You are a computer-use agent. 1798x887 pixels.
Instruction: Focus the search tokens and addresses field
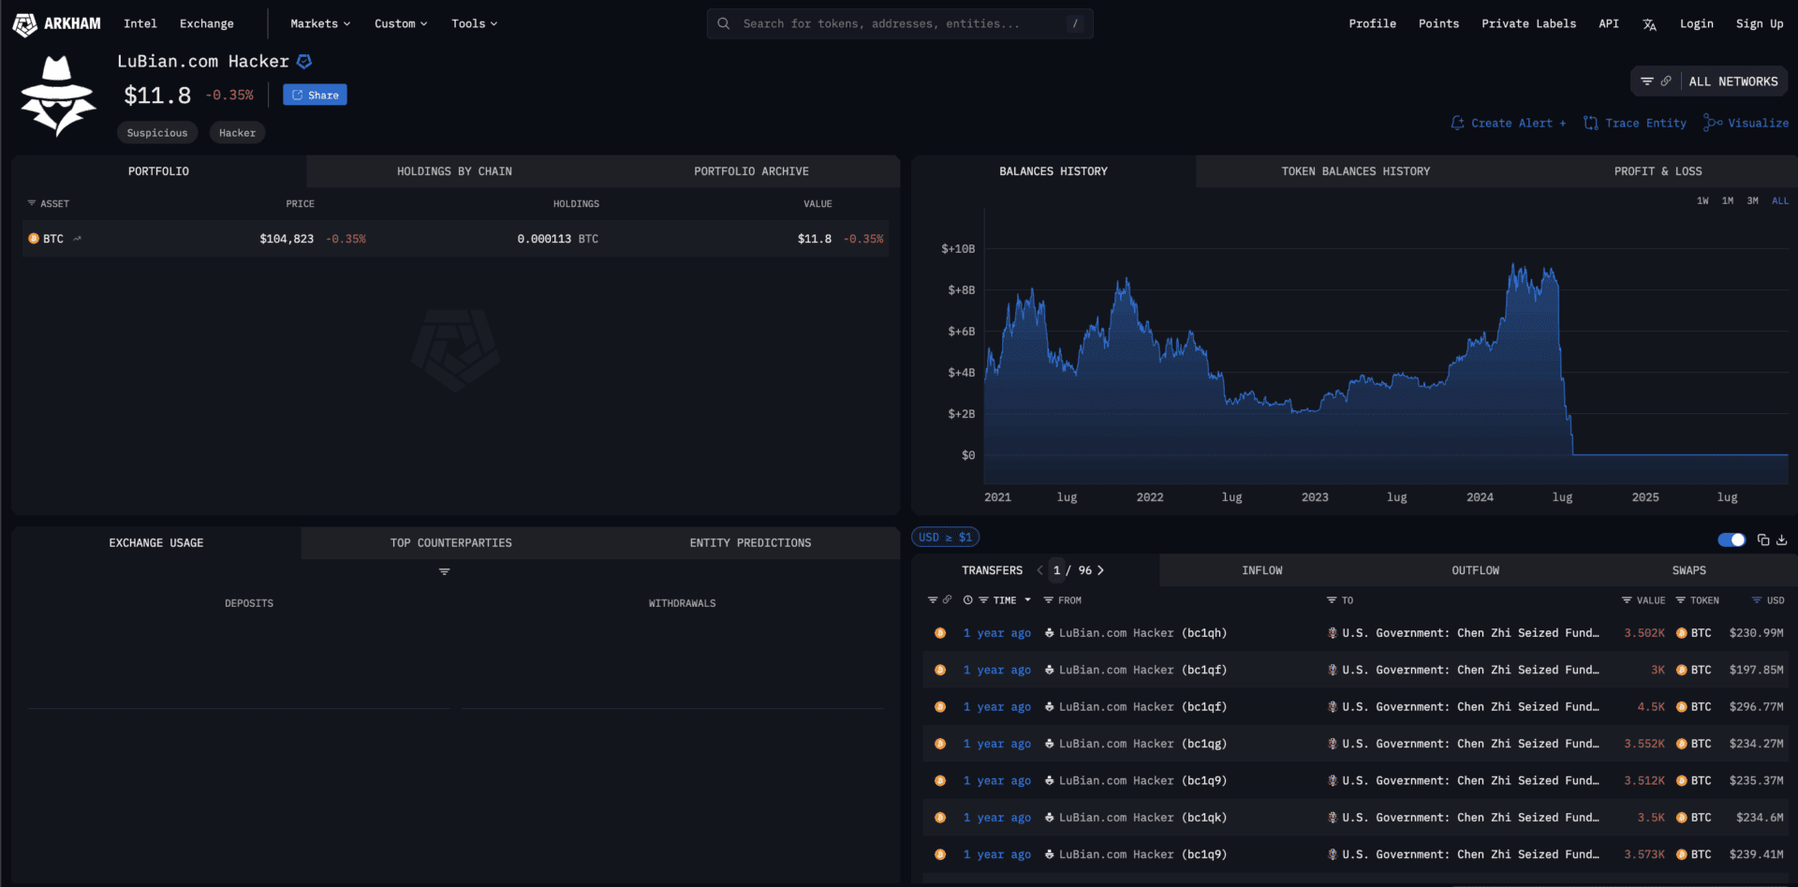(x=899, y=23)
